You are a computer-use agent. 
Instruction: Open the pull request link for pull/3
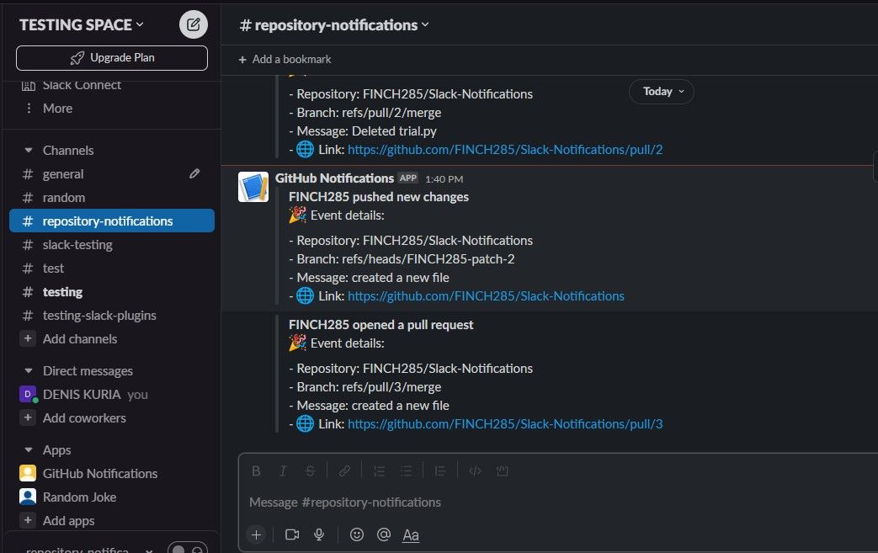coord(505,423)
